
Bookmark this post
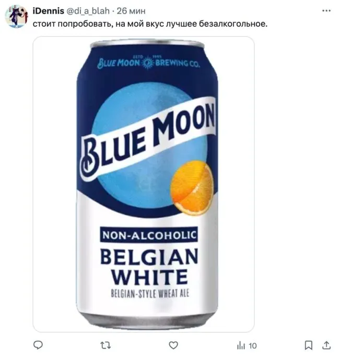pyautogui.click(x=309, y=346)
